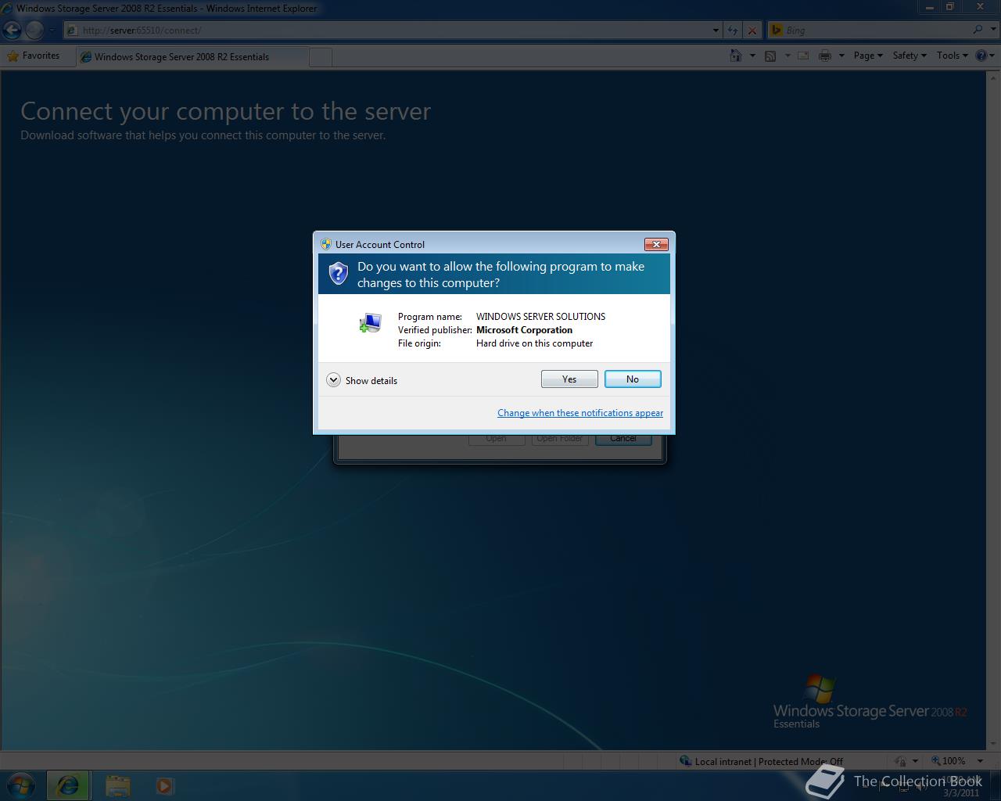This screenshot has width=1001, height=801.
Task: Open the Safety menu
Action: click(x=910, y=56)
